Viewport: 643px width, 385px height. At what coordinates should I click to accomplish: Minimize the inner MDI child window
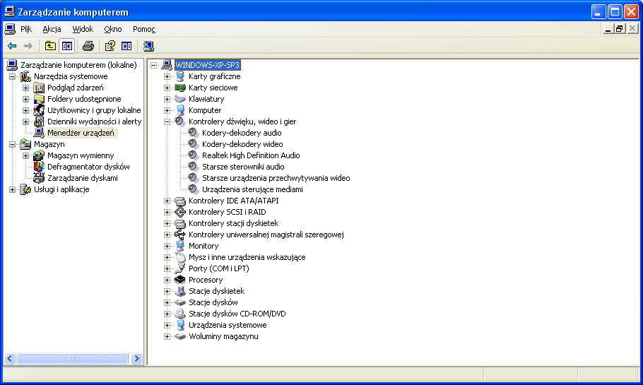(608, 29)
